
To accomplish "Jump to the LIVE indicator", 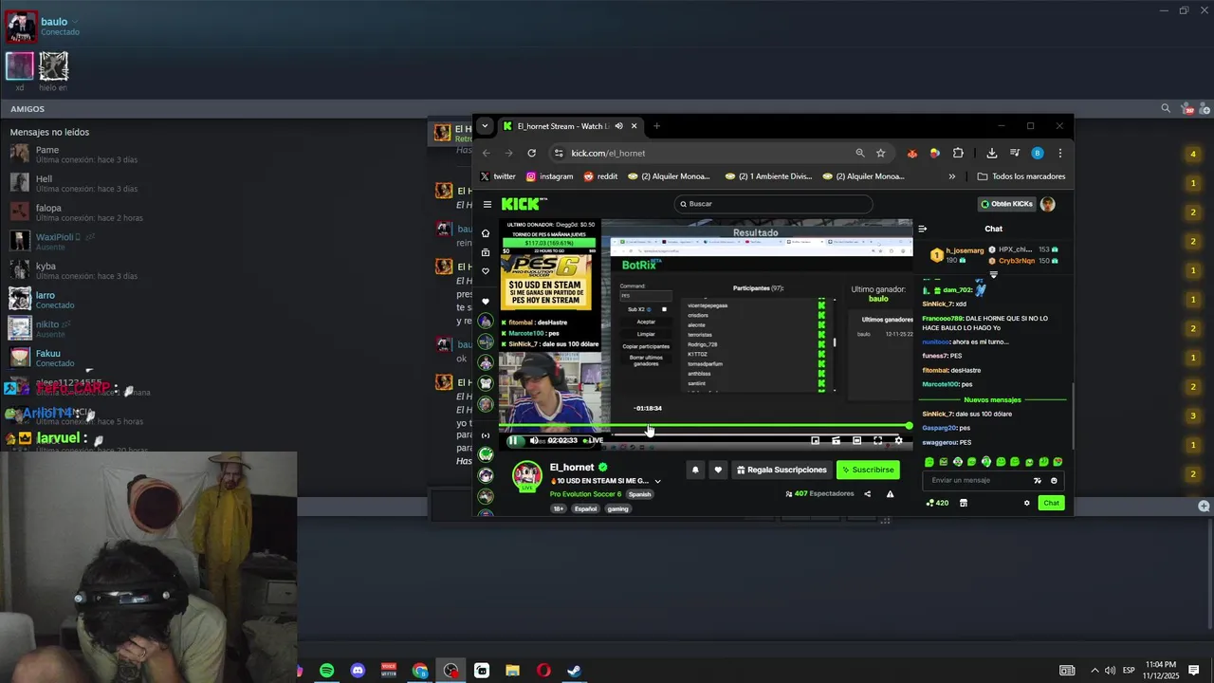I will click(x=594, y=440).
